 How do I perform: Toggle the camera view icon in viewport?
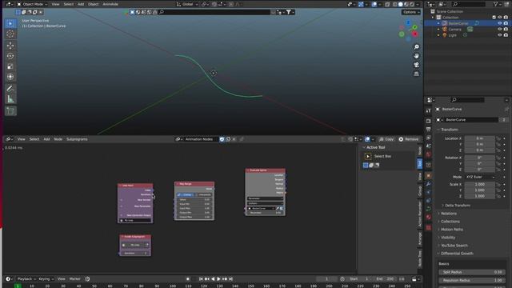point(416,65)
